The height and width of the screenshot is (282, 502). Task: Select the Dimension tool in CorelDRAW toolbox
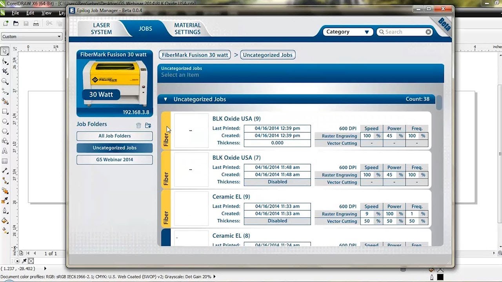pyautogui.click(x=5, y=171)
